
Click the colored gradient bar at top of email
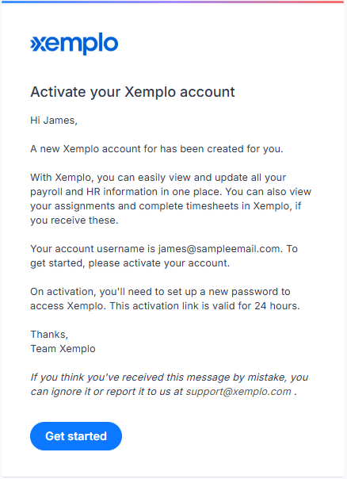click(x=173, y=2)
